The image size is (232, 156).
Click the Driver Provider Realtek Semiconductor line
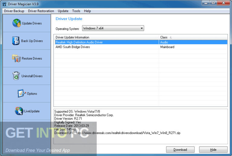(x=84, y=115)
